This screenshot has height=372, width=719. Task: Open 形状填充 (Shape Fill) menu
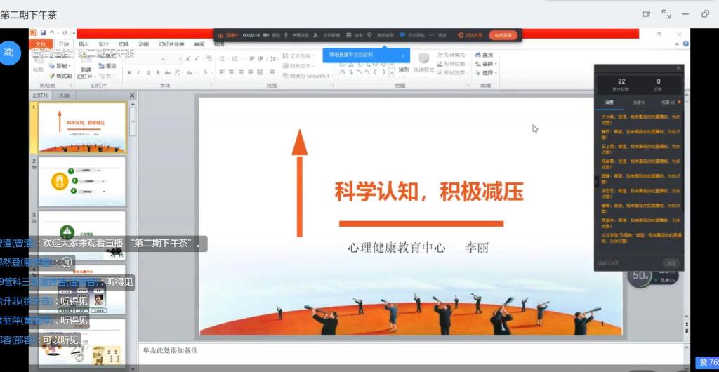(453, 55)
